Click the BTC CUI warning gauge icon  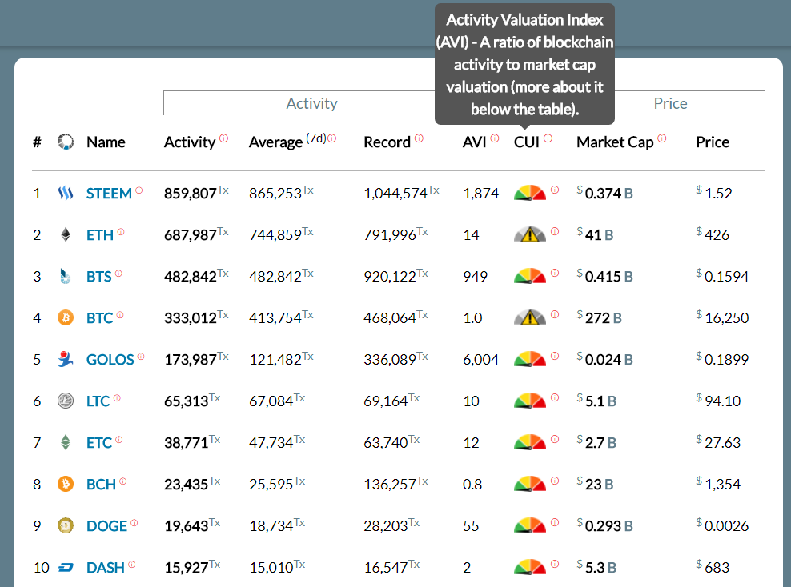click(x=530, y=318)
